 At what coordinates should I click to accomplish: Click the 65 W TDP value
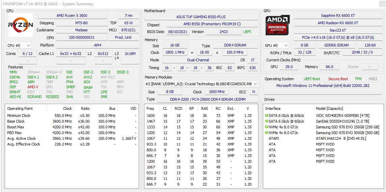(129, 23)
